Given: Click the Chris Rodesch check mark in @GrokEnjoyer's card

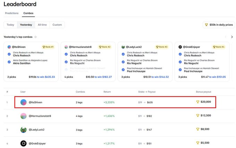Looking at the screenshot, I should [x=180, y=54].
